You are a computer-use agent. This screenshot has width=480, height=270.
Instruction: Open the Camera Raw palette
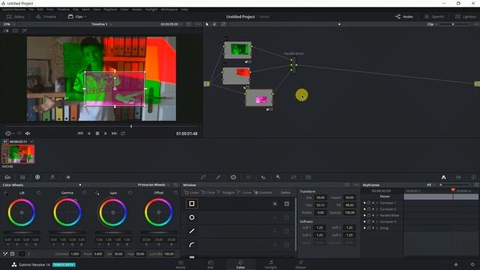coord(7,177)
